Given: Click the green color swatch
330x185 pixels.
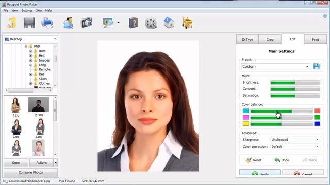Looking at the screenshot, I should 317,117.
